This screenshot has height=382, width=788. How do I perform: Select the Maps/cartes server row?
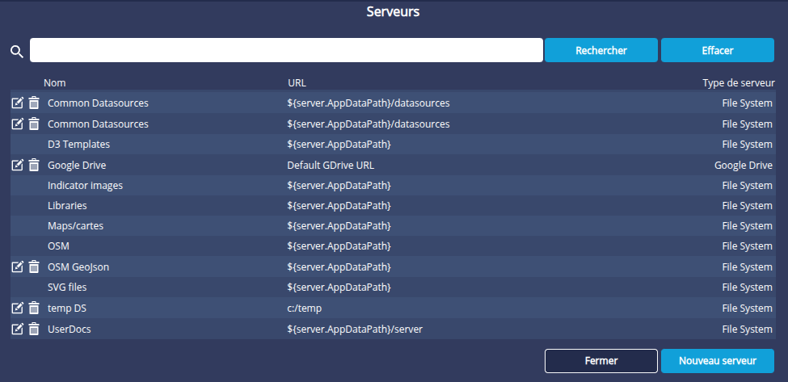75,225
